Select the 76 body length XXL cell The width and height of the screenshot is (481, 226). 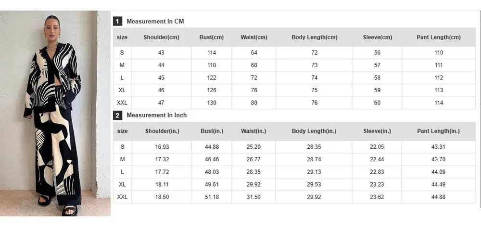click(315, 103)
